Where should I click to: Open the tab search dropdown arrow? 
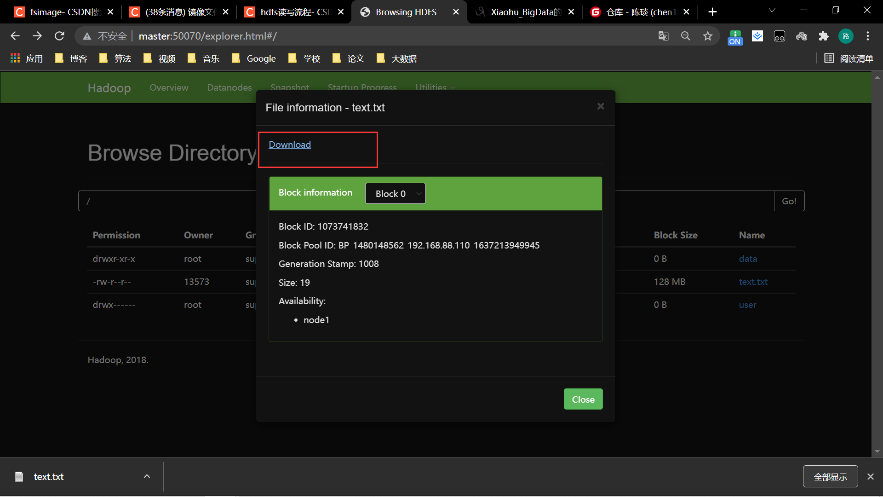[x=772, y=10]
